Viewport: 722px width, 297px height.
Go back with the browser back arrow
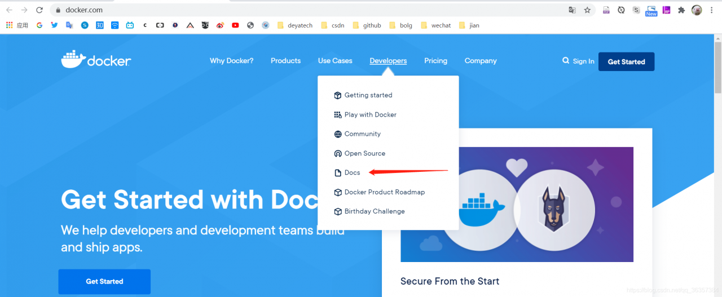coord(9,10)
